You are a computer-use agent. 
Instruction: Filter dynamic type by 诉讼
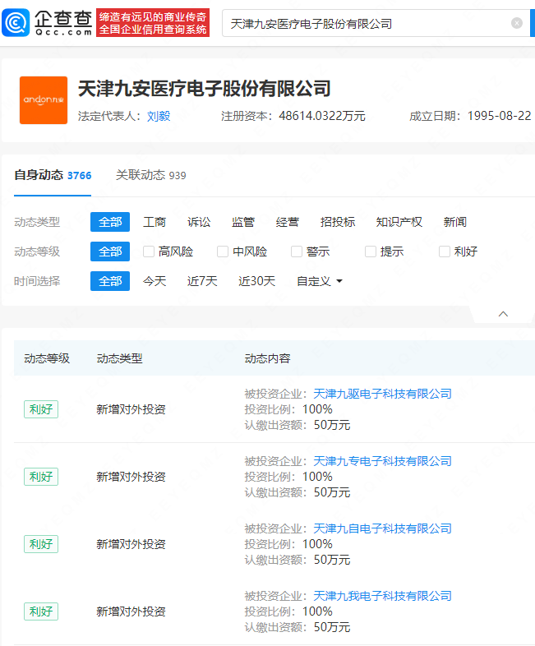tap(199, 222)
